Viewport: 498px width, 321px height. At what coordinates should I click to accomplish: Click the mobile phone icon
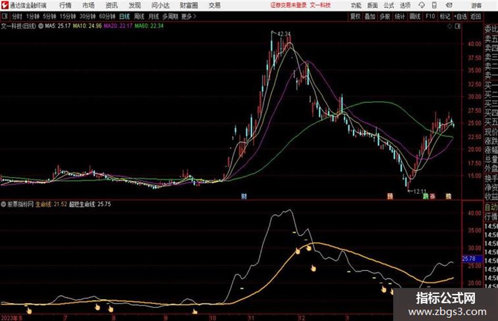(x=434, y=5)
